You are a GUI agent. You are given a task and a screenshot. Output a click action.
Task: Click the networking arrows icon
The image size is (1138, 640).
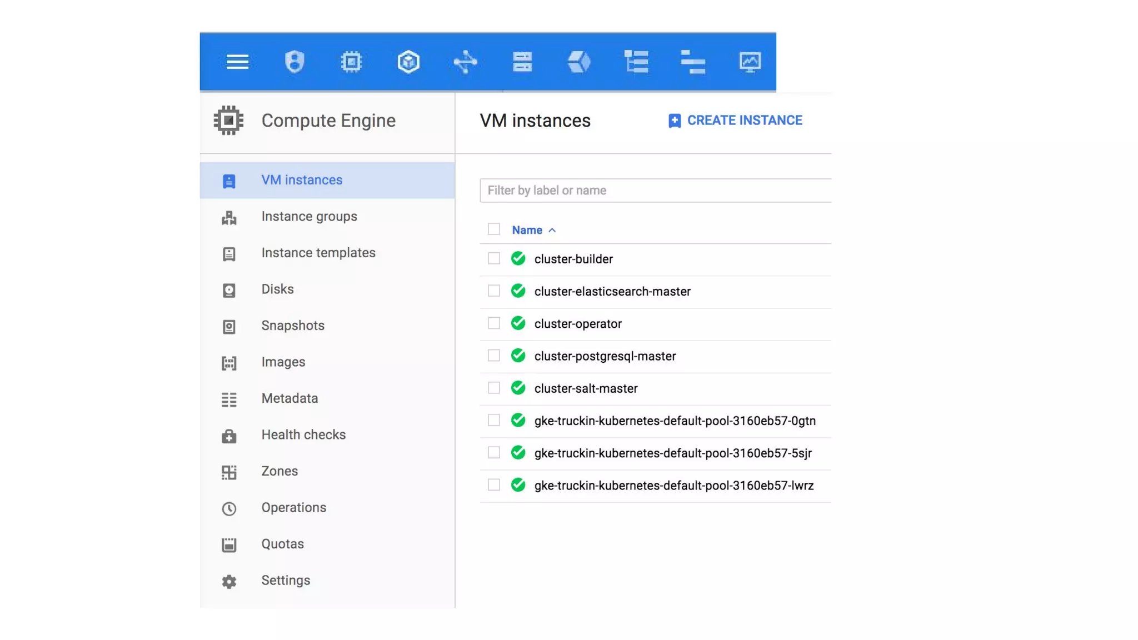[465, 62]
